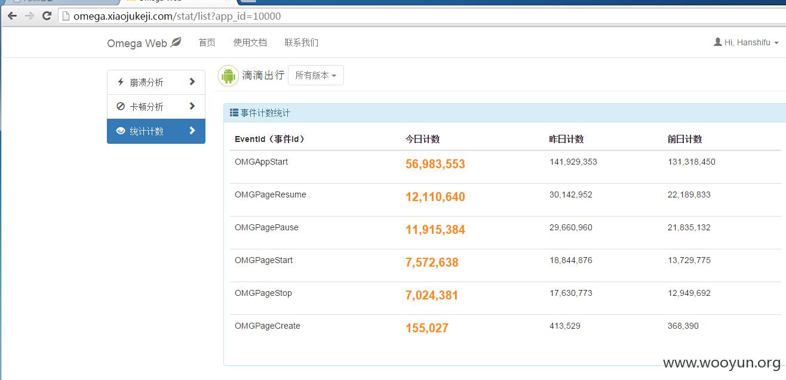Click the Omega Web leaf logo
Viewport: 786px width, 380px height.
click(x=176, y=42)
